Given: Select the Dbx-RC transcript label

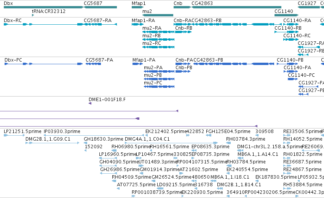Looking at the screenshot, I should 13,21.
